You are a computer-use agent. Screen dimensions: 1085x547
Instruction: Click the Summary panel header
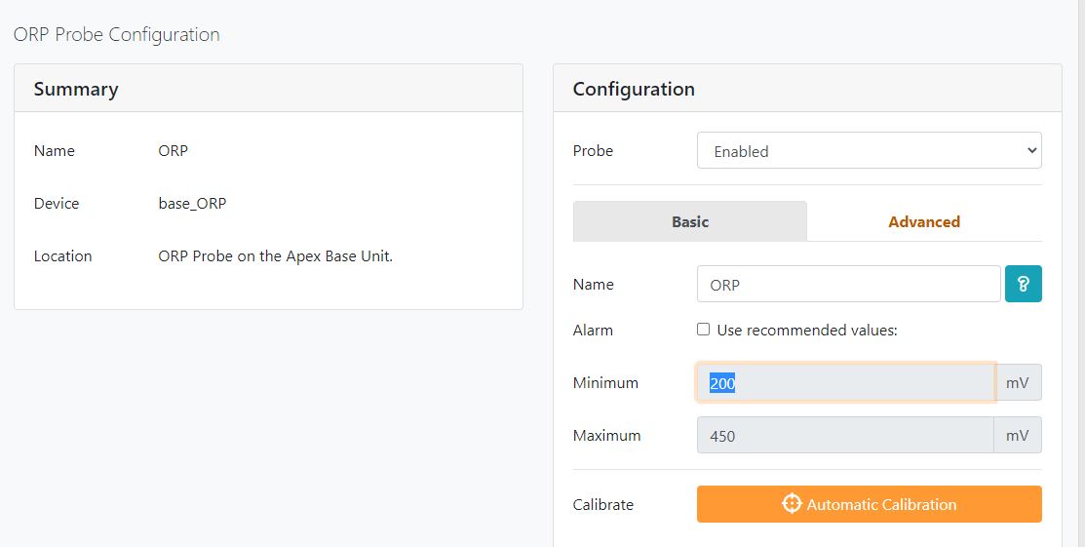point(268,89)
